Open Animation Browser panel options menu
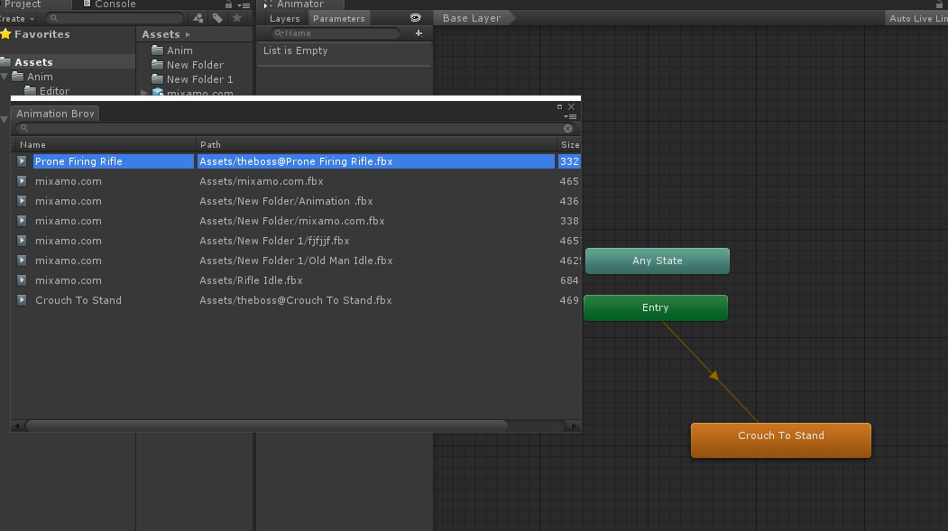 (x=570, y=116)
